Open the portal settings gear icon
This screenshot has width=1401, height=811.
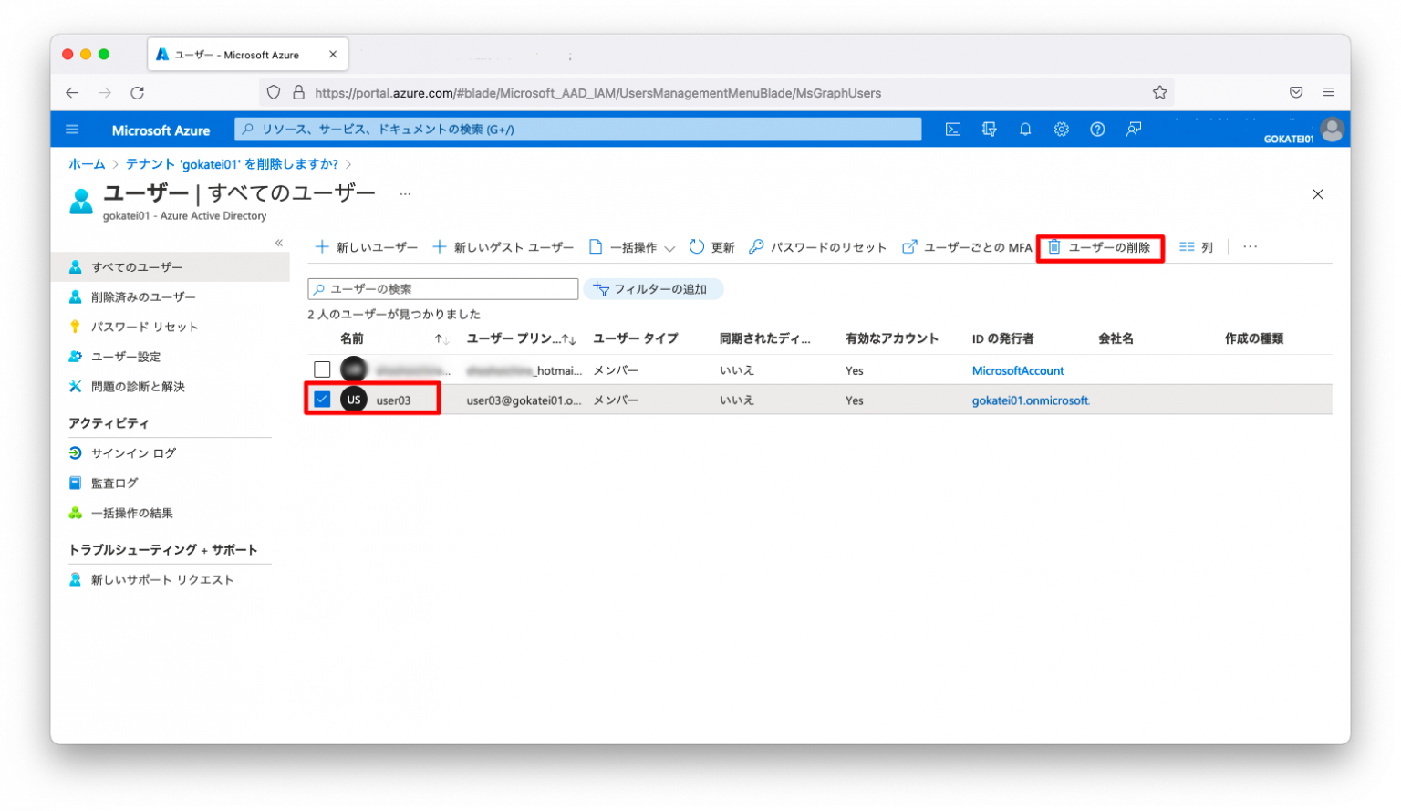(1061, 129)
